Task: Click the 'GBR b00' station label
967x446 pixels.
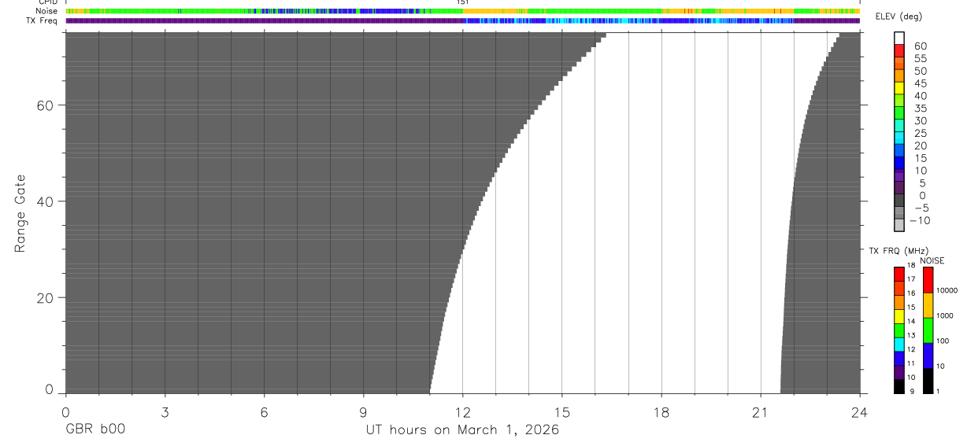Action: (x=94, y=430)
